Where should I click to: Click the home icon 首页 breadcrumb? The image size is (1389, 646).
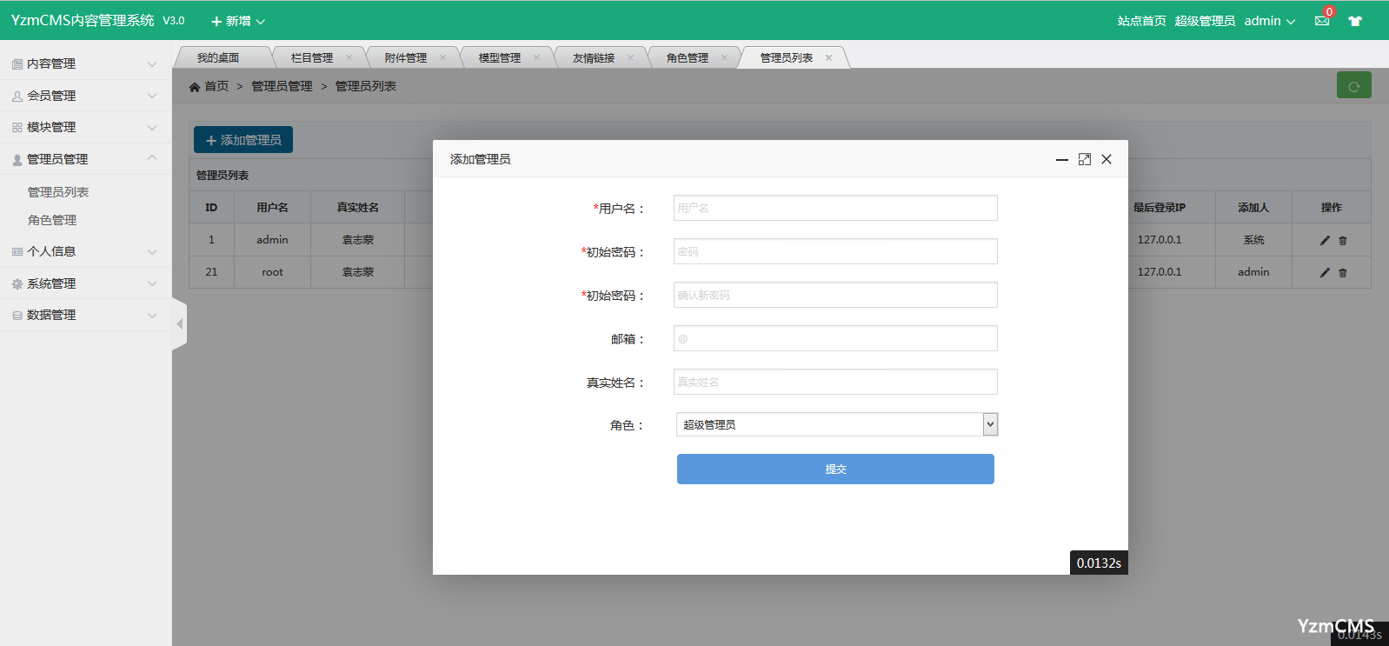coord(209,86)
